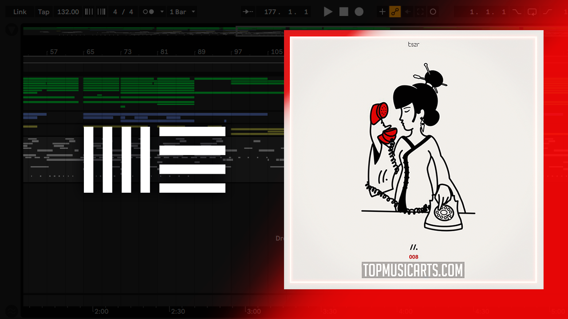Click the MIDI arrangement overdub plus icon
Viewport: 568px width, 319px height.
(x=382, y=12)
